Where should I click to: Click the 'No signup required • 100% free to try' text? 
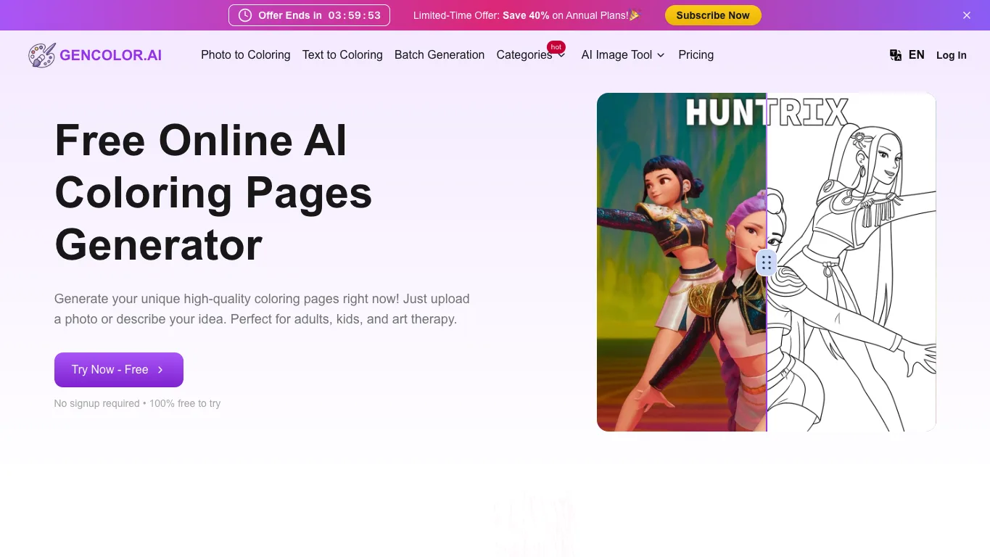pos(137,403)
